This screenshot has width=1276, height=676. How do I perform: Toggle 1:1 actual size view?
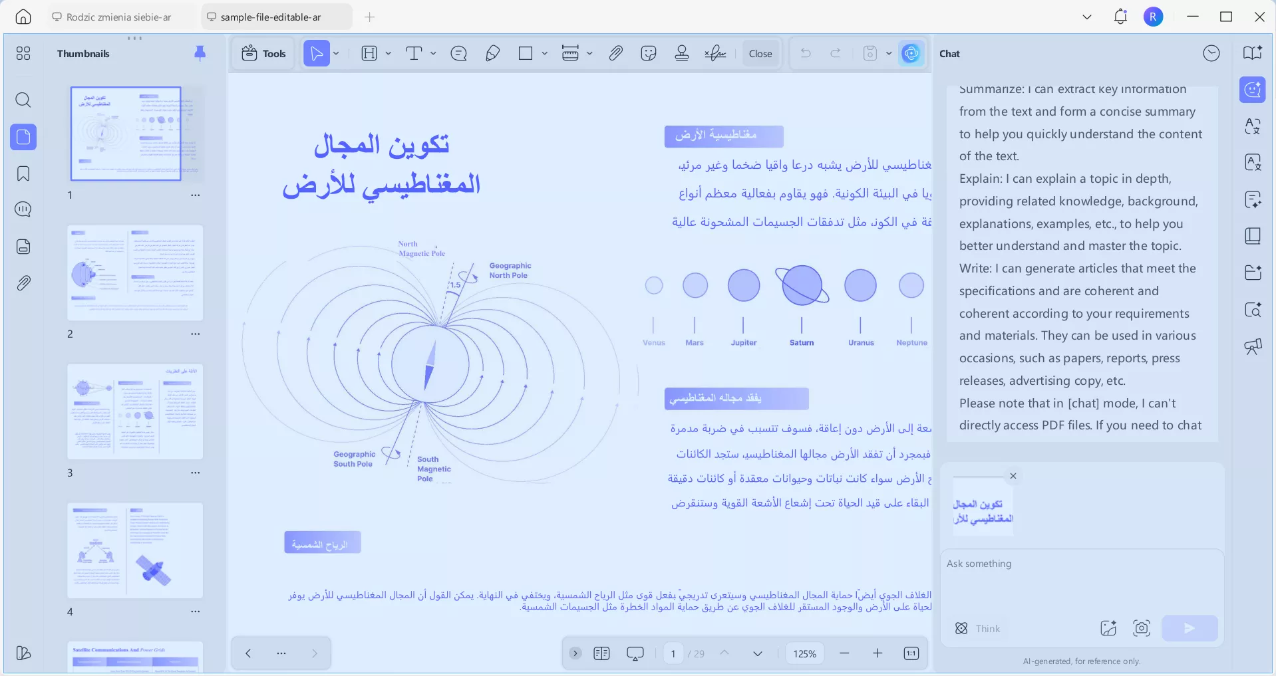tap(911, 653)
